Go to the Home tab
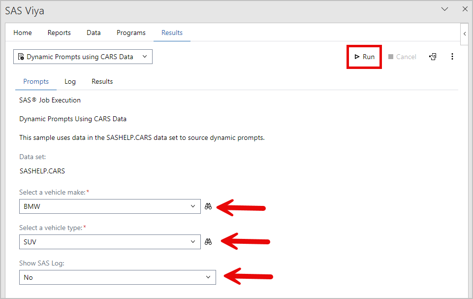 tap(23, 33)
